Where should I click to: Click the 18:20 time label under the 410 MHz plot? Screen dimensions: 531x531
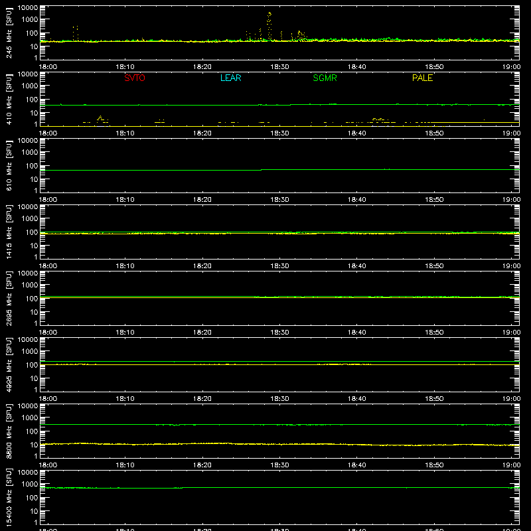(x=202, y=133)
